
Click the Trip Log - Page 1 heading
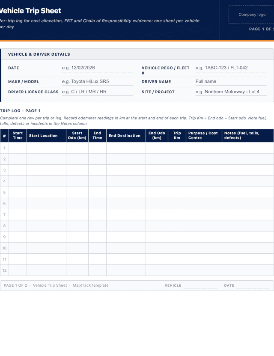(20, 111)
